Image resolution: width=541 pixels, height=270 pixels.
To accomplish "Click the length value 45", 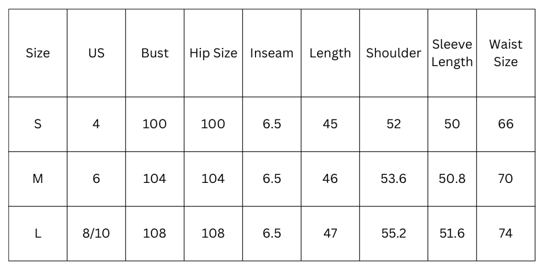I will tap(330, 124).
